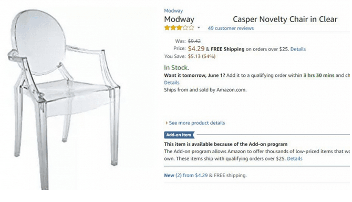The width and height of the screenshot is (352, 202).
Task: Click the chevron before See more product details
Action: pyautogui.click(x=167, y=123)
